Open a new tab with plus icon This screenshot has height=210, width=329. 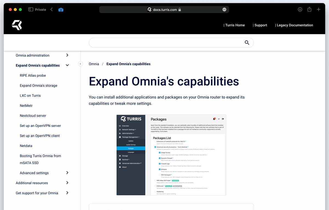319,10
